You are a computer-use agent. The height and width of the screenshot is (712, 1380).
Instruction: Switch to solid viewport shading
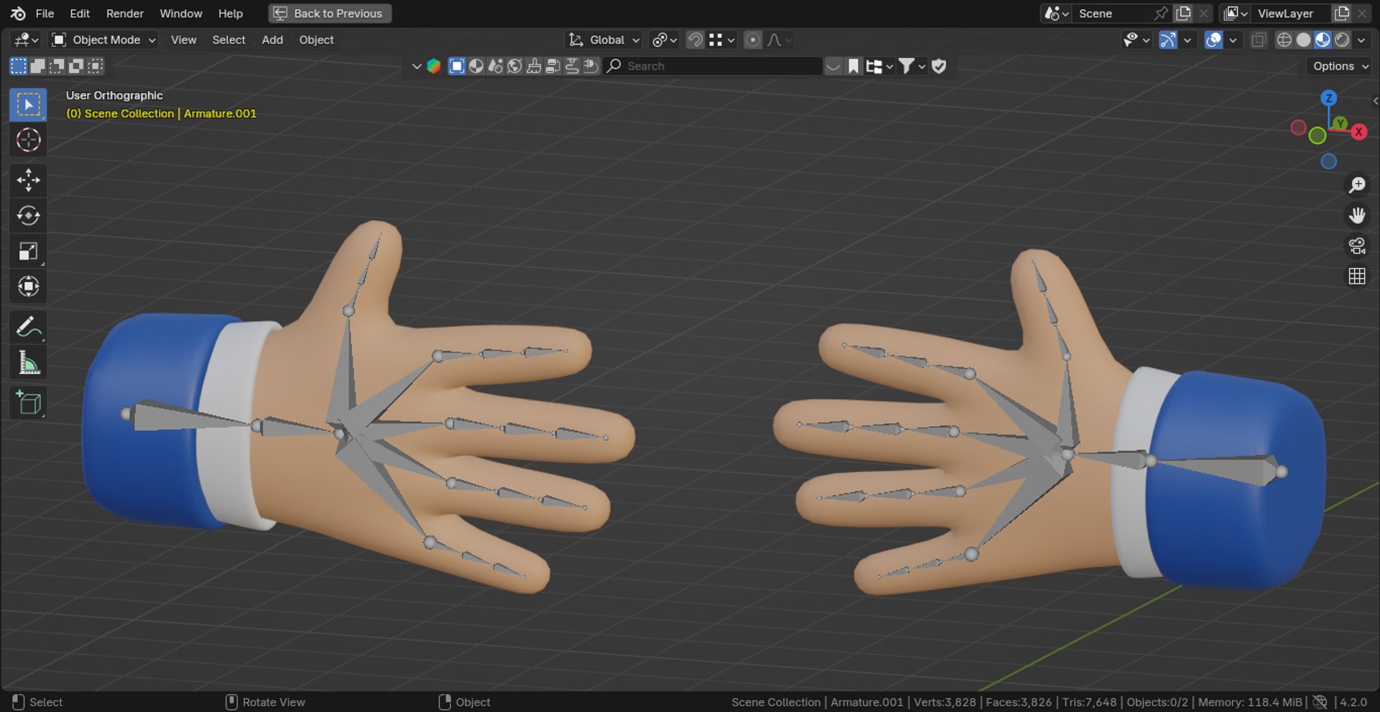pos(1303,40)
